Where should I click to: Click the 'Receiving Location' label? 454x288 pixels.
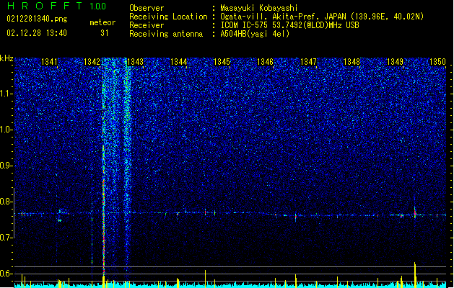(x=168, y=17)
